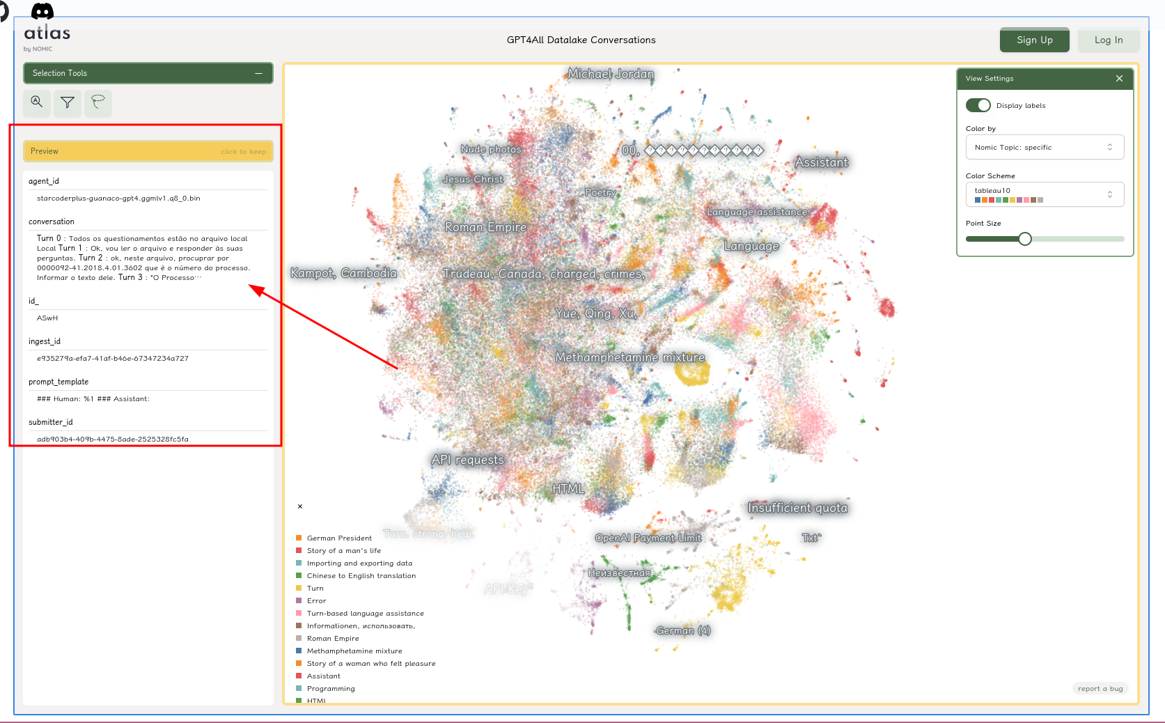Click Assistant legend entry
Image resolution: width=1165 pixels, height=723 pixels.
[324, 676]
